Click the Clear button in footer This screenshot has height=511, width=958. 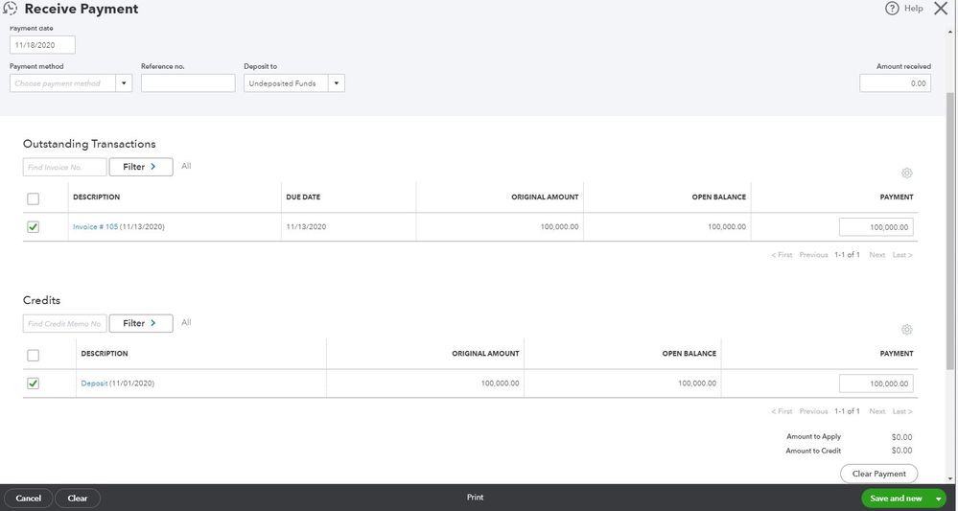[78, 499]
